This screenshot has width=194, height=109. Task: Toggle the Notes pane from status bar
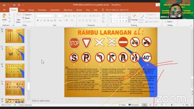click(122, 105)
